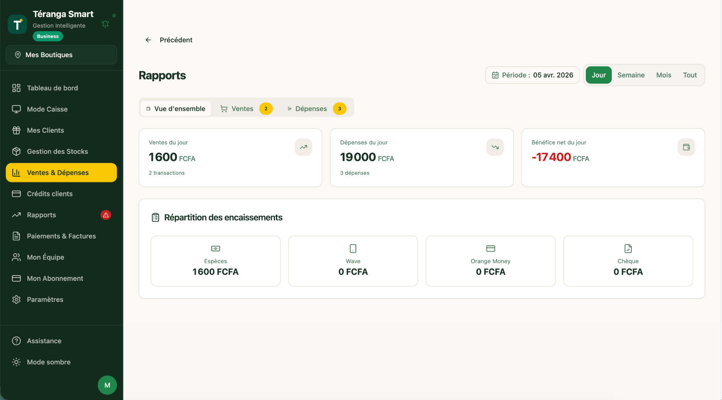Click the yellow 3 badge on Dépenses
722x400 pixels.
[340, 109]
